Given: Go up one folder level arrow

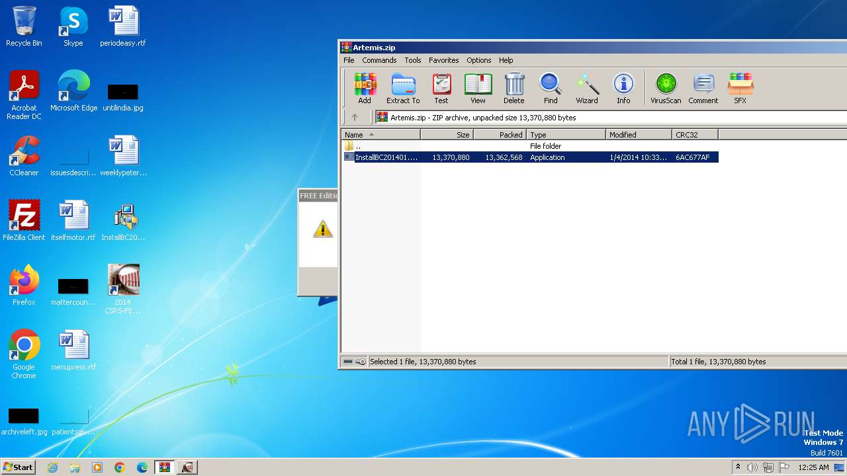Looking at the screenshot, I should click(355, 118).
